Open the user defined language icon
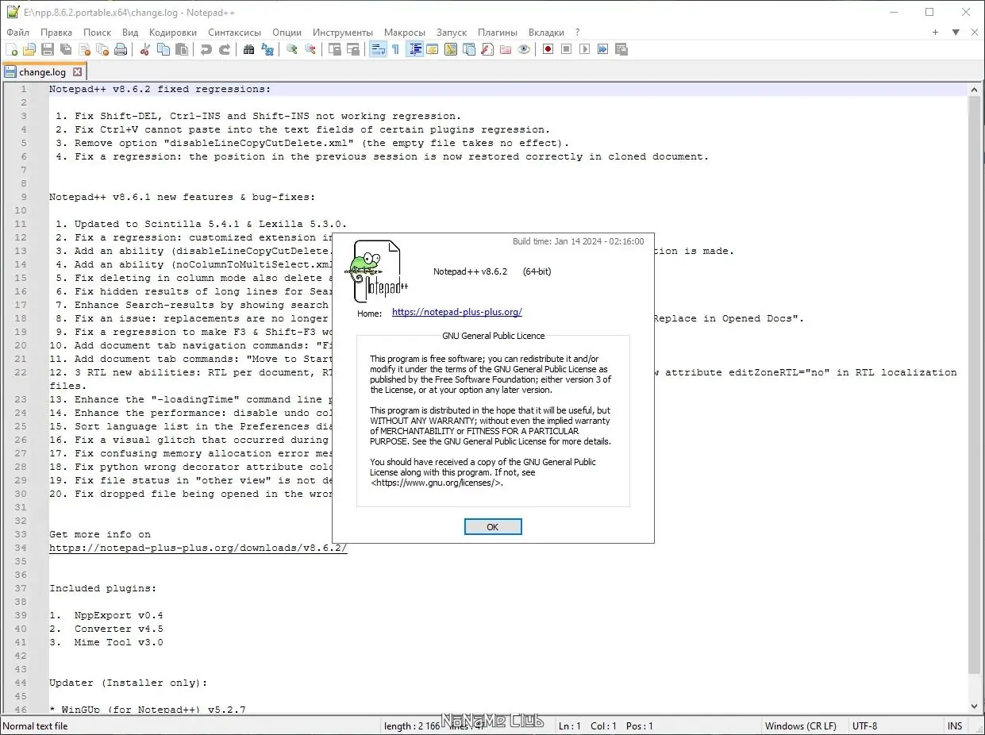985x735 pixels. 433,49
